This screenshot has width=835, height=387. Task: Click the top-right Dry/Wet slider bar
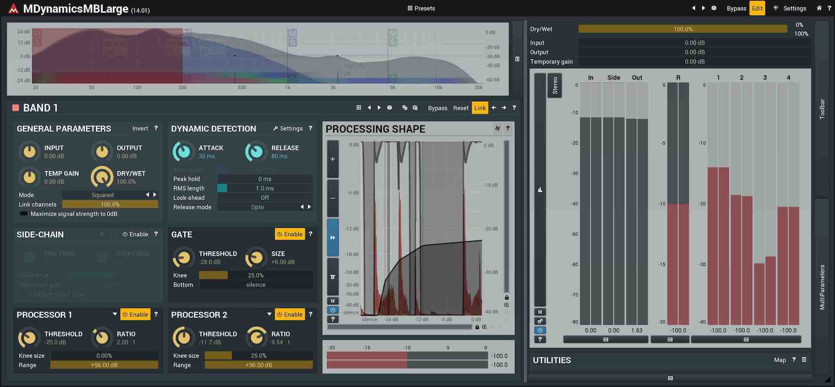tap(682, 29)
